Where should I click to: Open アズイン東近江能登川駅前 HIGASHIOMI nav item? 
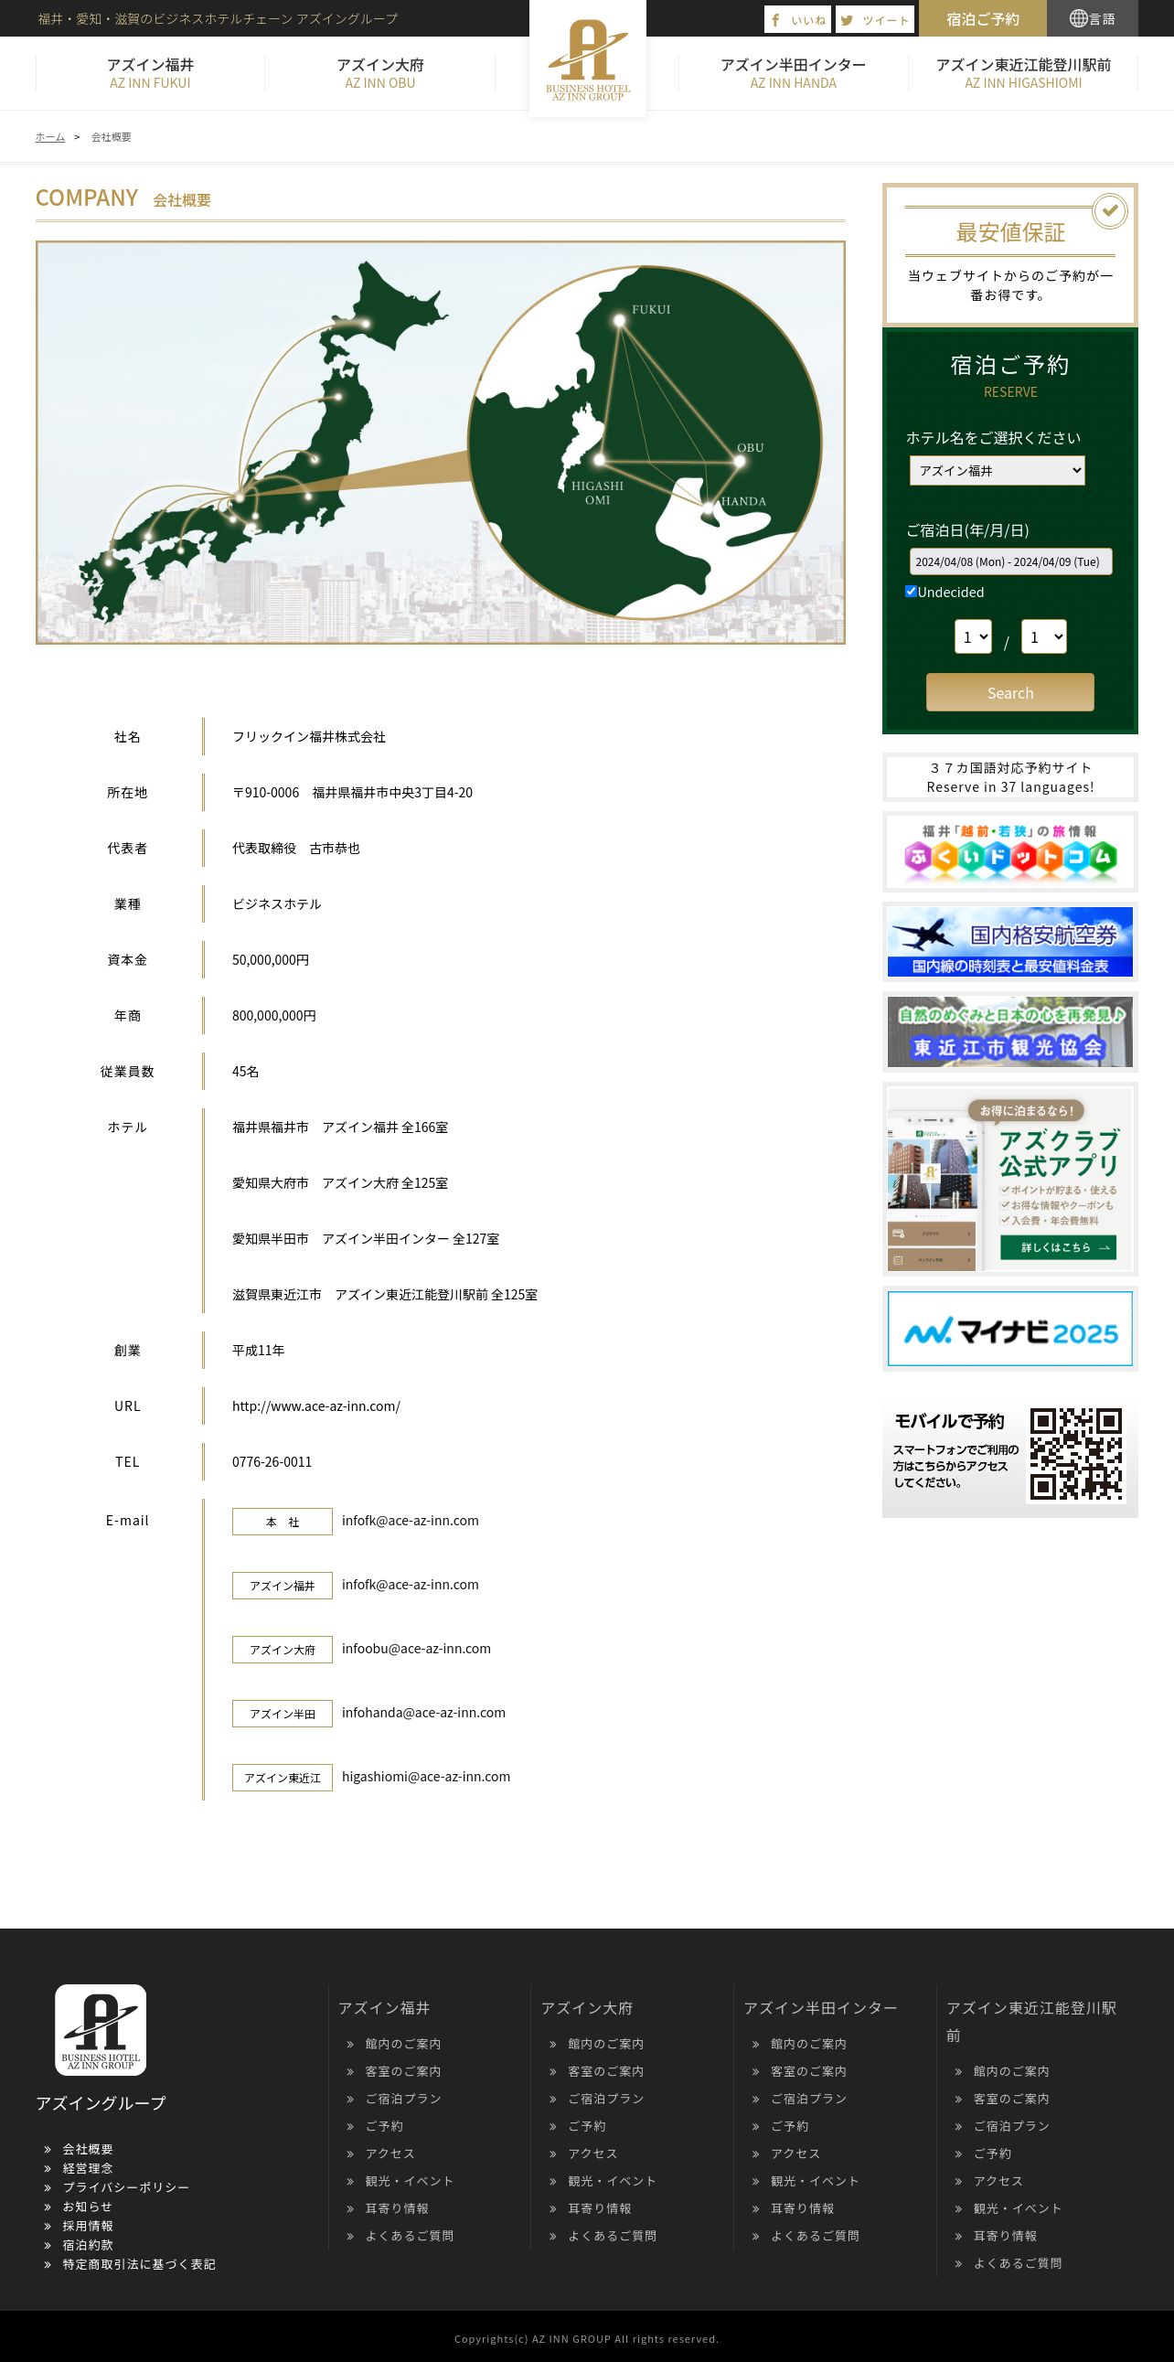click(x=1023, y=73)
